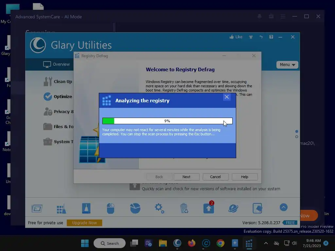Open the File Shredder icon in bottom bar
Screen dimensions: 335x251
point(257,208)
